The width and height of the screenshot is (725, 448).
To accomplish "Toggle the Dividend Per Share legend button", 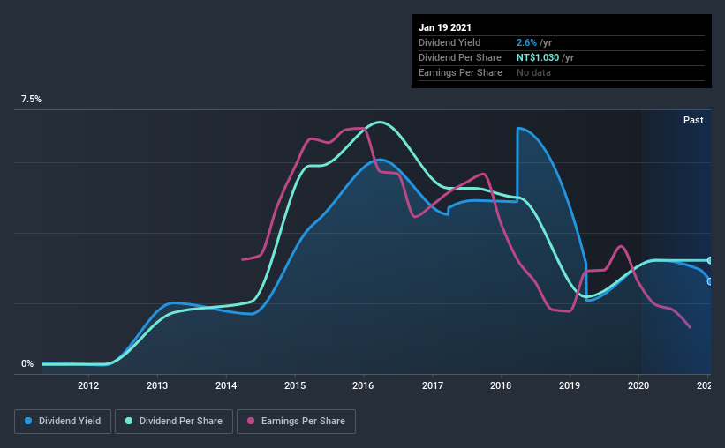I will (x=174, y=422).
